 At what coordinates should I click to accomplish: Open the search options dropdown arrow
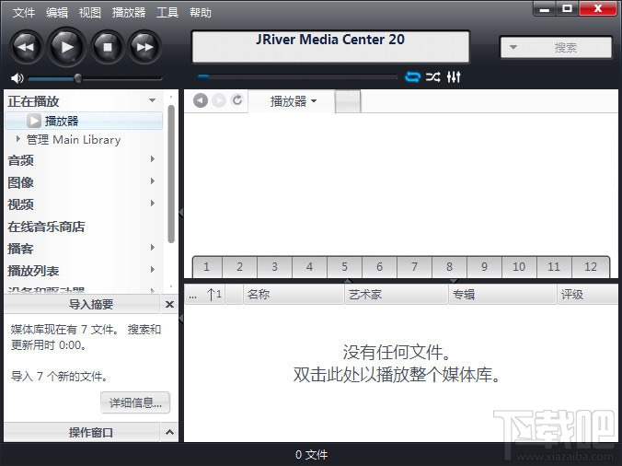click(x=513, y=47)
